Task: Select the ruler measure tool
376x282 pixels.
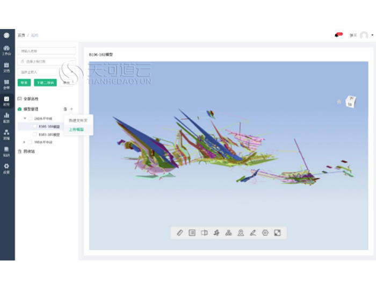Action: point(180,233)
